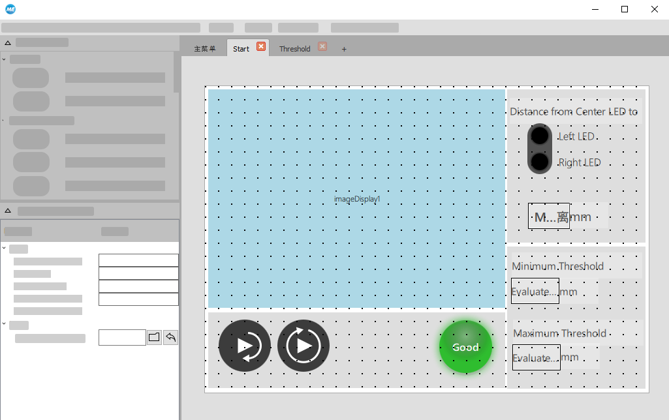Select the Maximum Threshold Evaluate value box
Image resolution: width=669 pixels, height=420 pixels.
pos(536,357)
